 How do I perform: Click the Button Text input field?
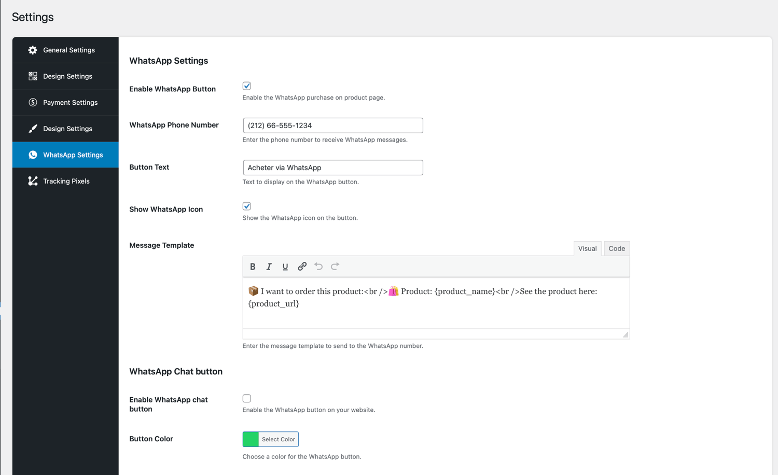pyautogui.click(x=333, y=167)
